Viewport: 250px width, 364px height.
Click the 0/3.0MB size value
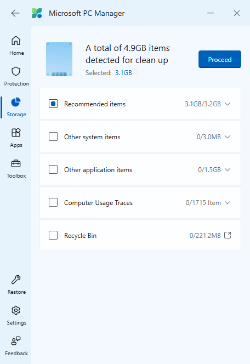tap(209, 137)
